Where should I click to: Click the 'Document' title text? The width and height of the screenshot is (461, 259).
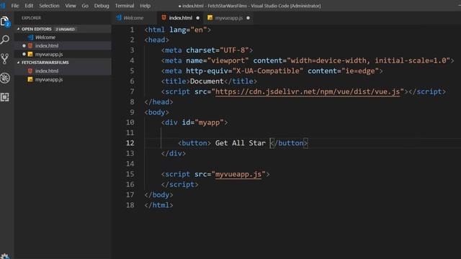click(x=207, y=81)
